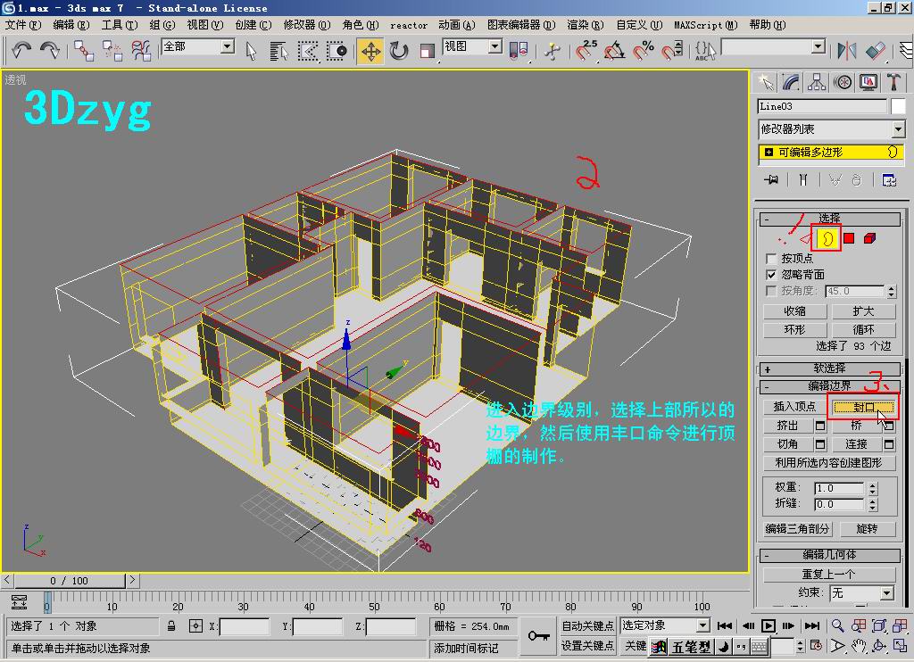Click the object color swatch beside Line03
The width and height of the screenshot is (914, 662).
point(898,106)
